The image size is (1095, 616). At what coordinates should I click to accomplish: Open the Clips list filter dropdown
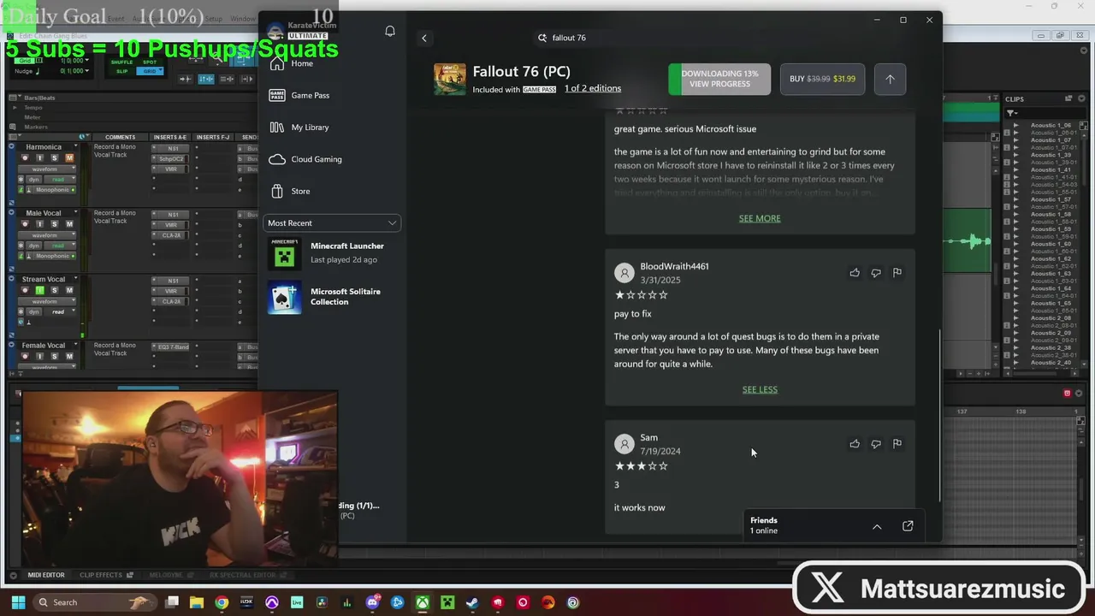pos(1011,113)
